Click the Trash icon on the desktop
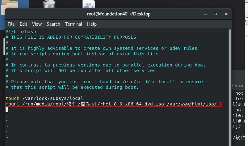Screen dimensions: 248x146 tap(49, 4)
